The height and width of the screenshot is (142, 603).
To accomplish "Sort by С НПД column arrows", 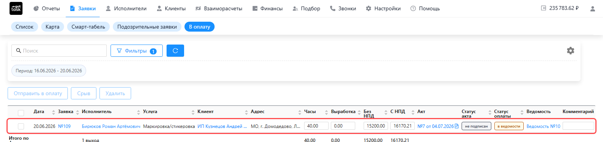I will tap(413, 112).
